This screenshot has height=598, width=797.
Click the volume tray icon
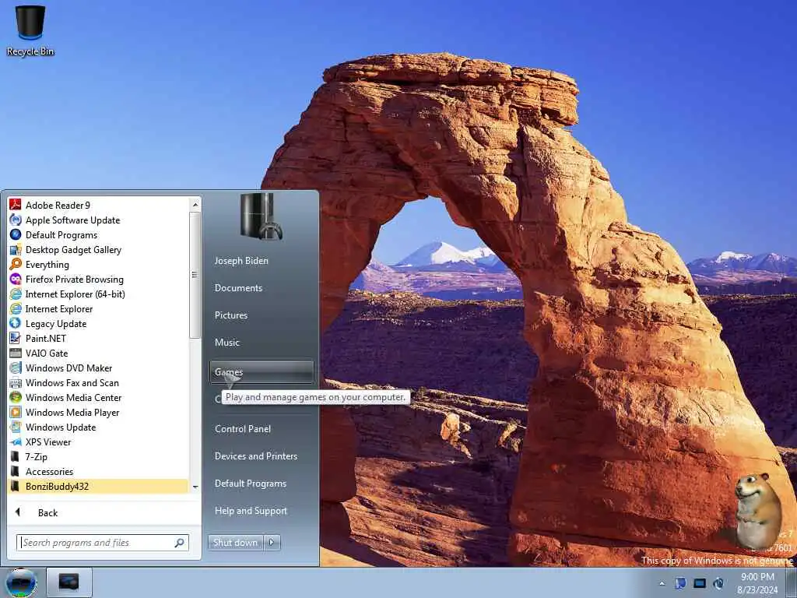(x=718, y=583)
